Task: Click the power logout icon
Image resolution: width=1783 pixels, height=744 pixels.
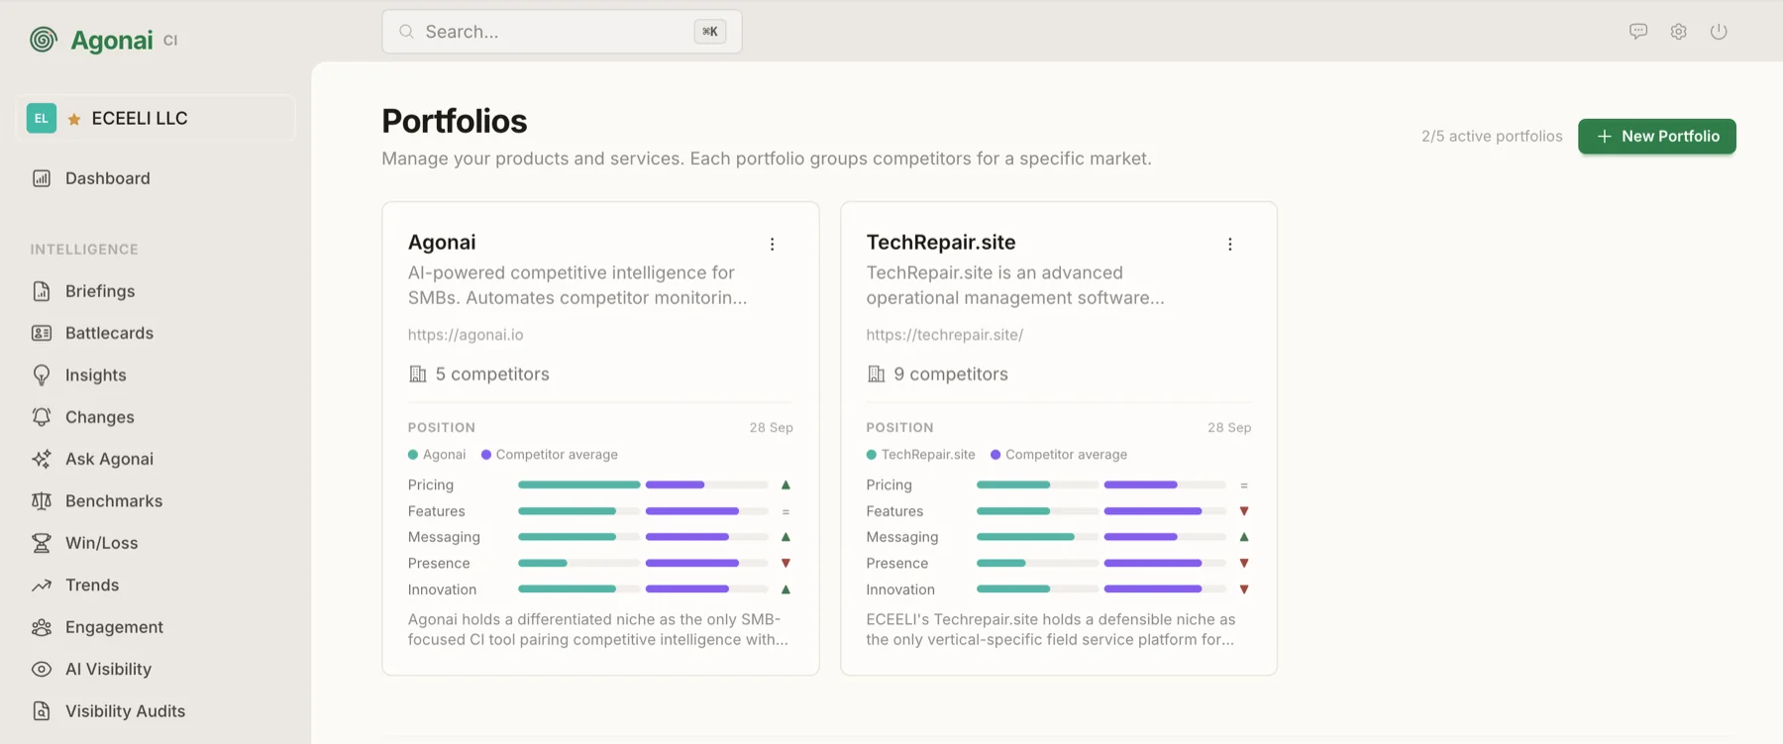Action: [1719, 32]
